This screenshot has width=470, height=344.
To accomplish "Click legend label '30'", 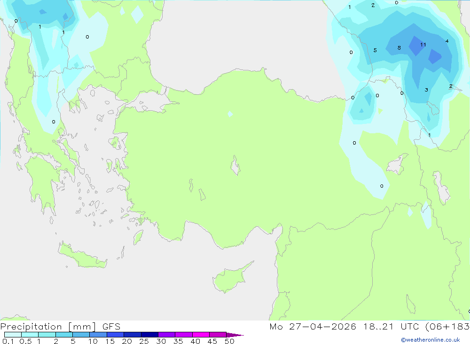I will [x=161, y=341].
